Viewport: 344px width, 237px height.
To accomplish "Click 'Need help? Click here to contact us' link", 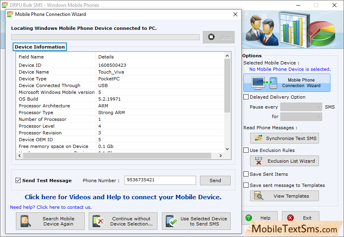I will (51, 207).
